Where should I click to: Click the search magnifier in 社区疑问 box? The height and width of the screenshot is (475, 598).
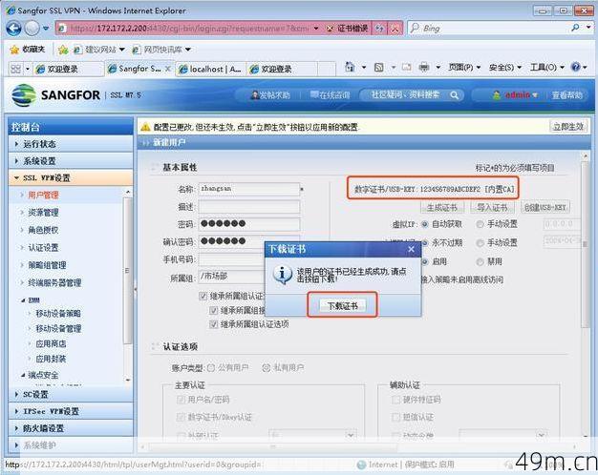pyautogui.click(x=454, y=94)
